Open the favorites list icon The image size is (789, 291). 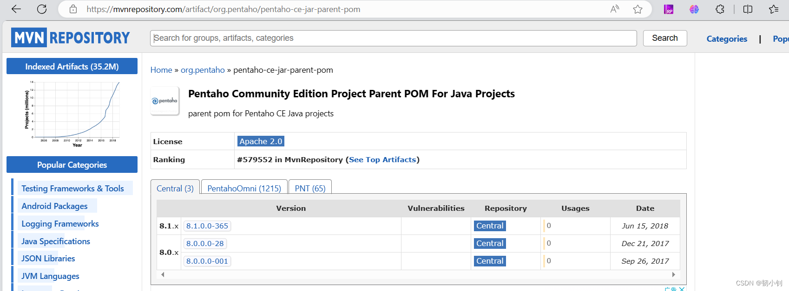[x=774, y=9]
